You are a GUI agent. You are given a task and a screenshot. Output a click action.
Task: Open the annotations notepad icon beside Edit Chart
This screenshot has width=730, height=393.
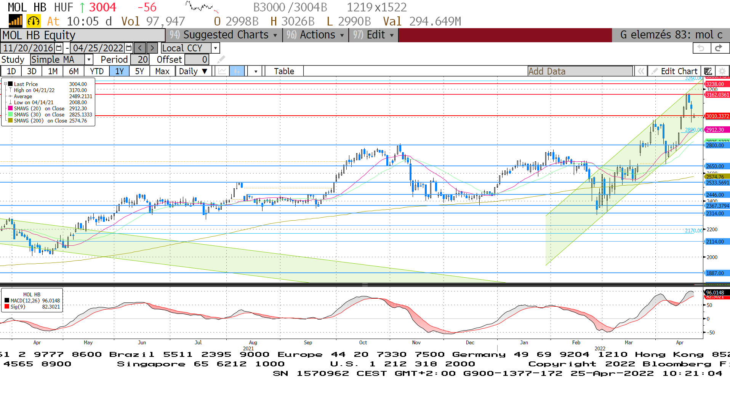pyautogui.click(x=708, y=71)
